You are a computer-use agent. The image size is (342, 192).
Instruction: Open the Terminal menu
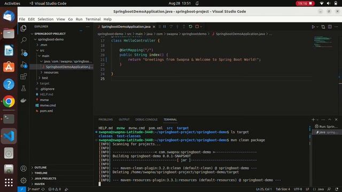pyautogui.click(x=93, y=19)
